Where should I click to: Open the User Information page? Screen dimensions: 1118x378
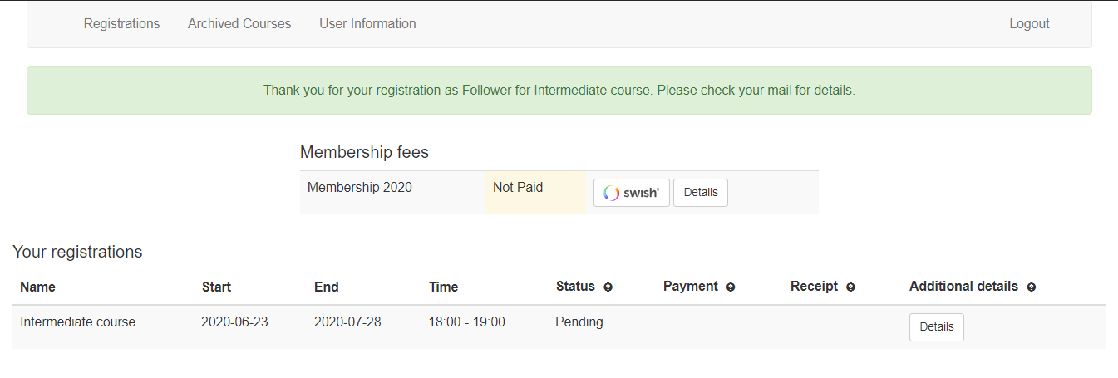[x=367, y=24]
